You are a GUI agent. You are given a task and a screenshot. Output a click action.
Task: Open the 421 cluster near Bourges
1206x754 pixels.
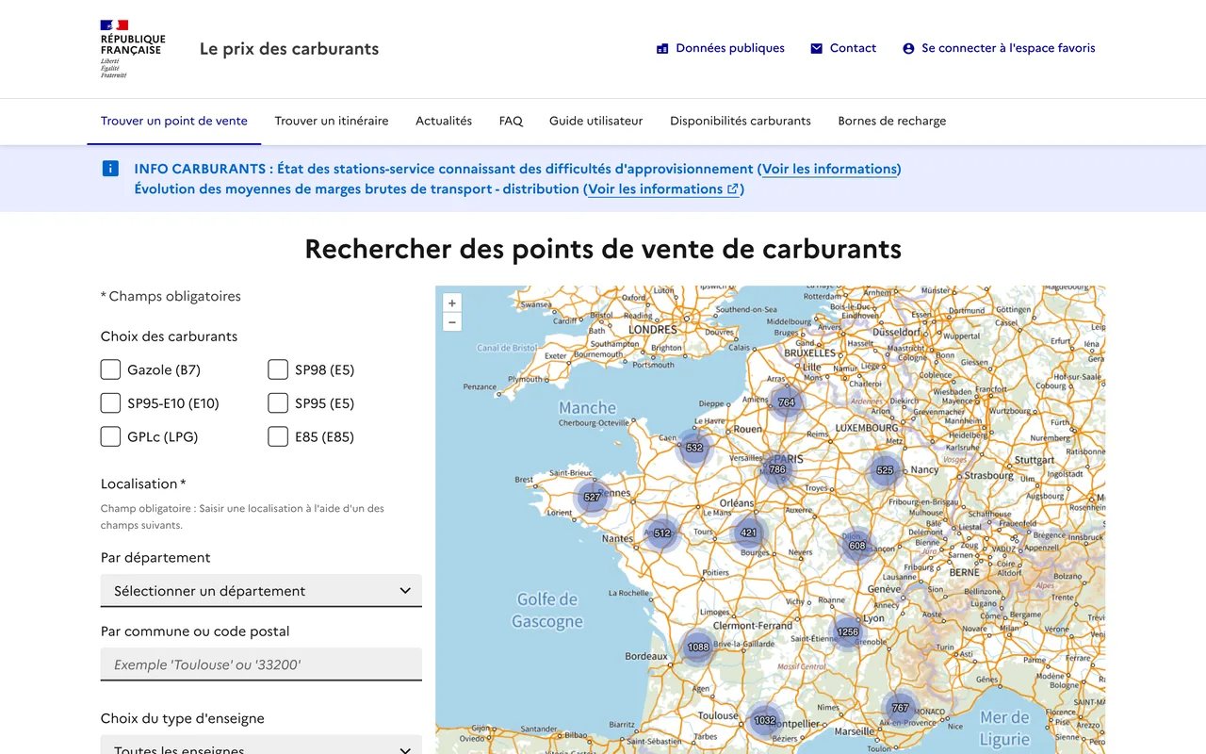748,533
